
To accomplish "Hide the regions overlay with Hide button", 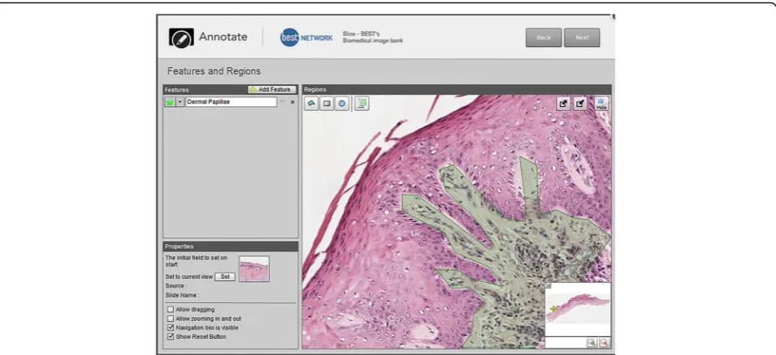I will click(x=601, y=104).
